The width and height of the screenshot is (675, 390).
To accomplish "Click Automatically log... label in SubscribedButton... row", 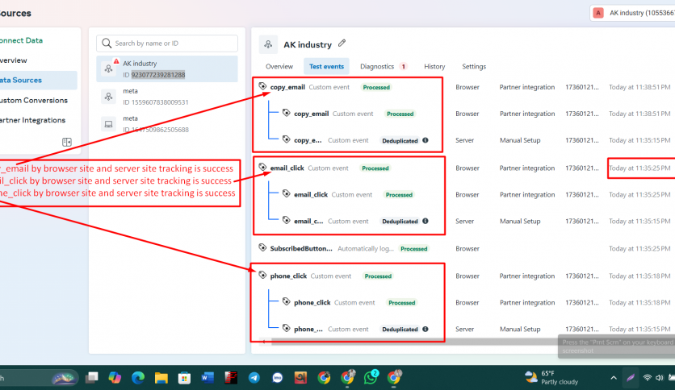I will (366, 248).
